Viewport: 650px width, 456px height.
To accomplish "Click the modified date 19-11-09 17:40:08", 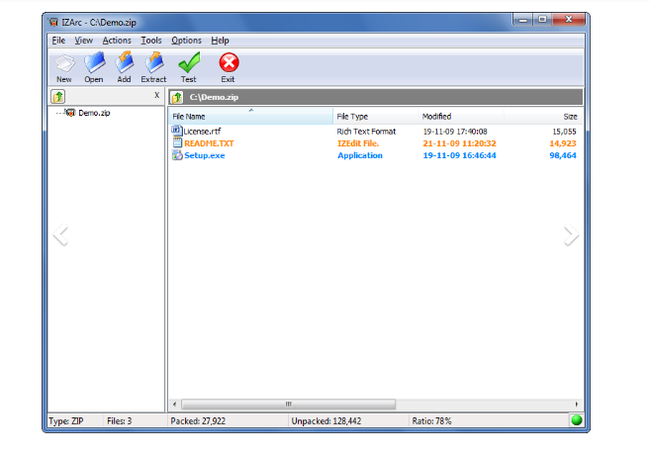I will pyautogui.click(x=455, y=132).
